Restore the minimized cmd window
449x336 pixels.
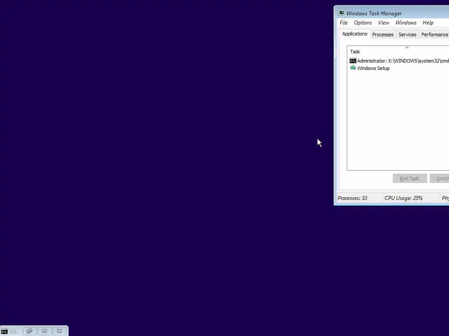tap(29, 331)
